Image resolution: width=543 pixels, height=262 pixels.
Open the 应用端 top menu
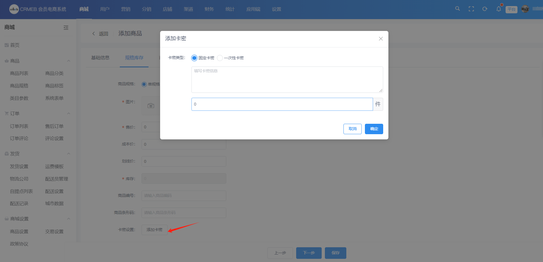(253, 9)
